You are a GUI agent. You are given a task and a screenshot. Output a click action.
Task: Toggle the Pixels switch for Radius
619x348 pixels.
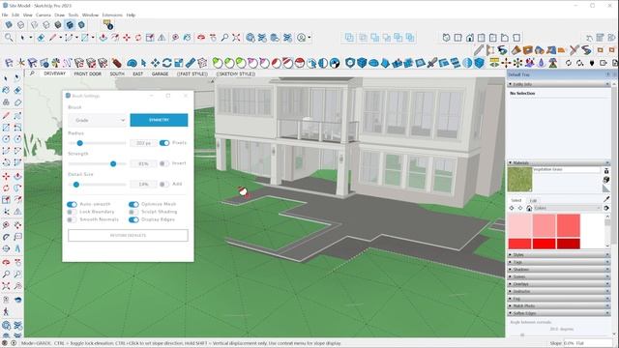tap(164, 143)
